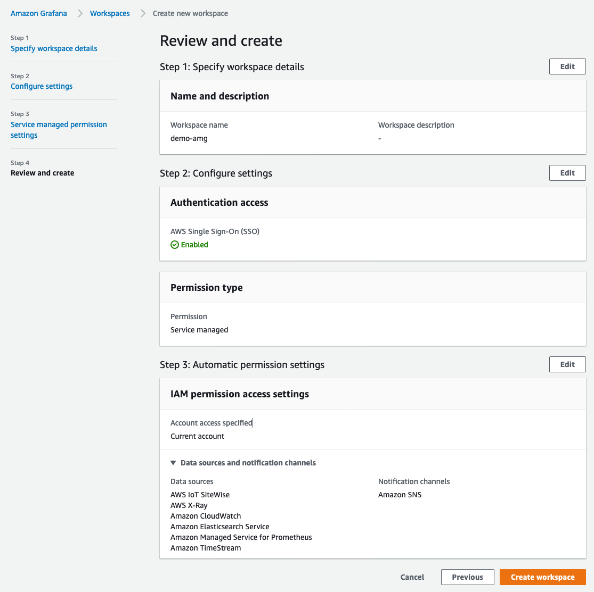The height and width of the screenshot is (592, 594).
Task: Select AWS X-Ray data source text
Action: [189, 505]
